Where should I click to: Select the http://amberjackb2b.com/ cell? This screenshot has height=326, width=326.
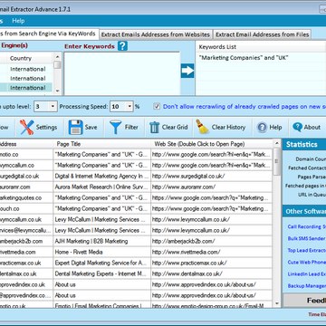212,241
